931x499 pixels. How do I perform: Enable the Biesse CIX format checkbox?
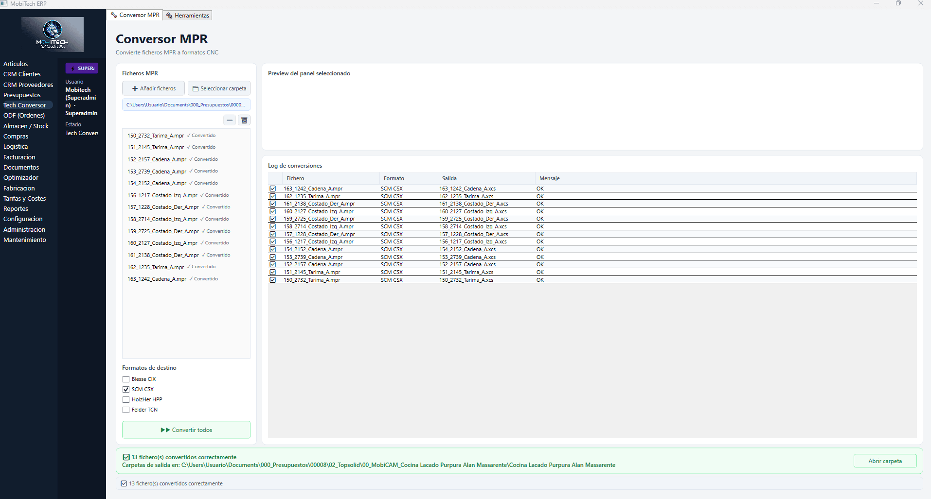click(126, 379)
